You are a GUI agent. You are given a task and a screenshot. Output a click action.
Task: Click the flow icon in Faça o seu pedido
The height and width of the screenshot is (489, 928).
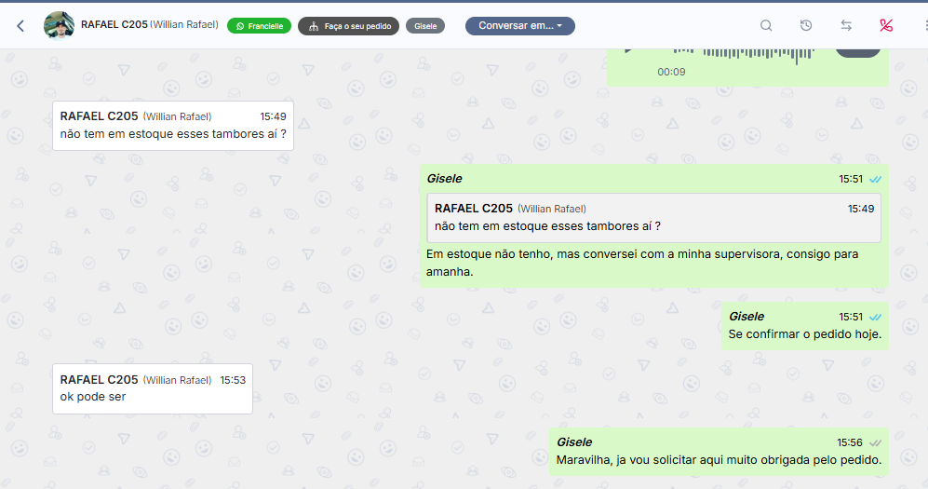pyautogui.click(x=314, y=26)
